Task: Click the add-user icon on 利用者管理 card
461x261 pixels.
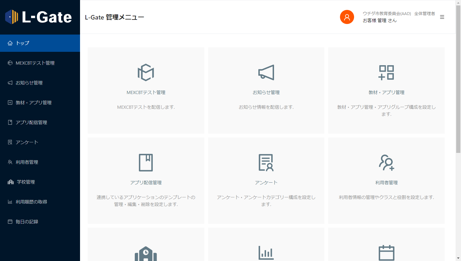Action: pos(386,162)
